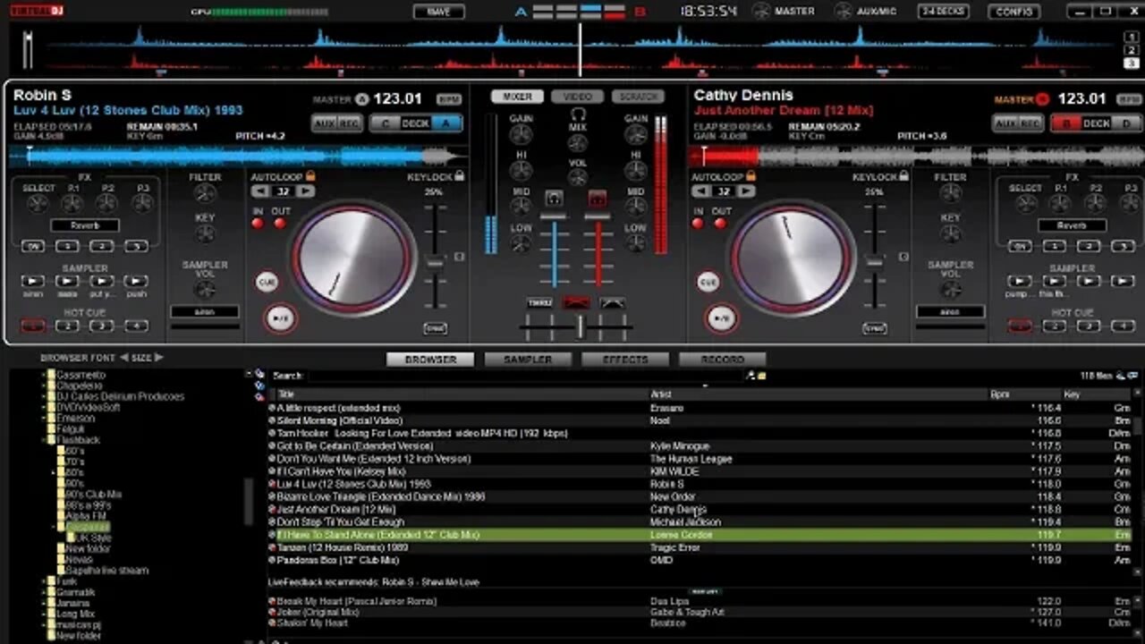Expand the 80's folder node

tap(53, 472)
